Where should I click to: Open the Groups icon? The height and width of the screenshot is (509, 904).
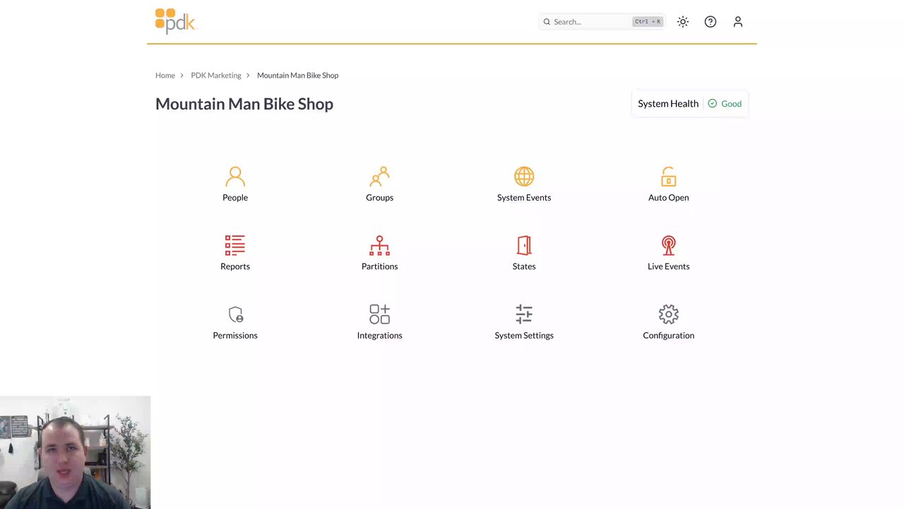coord(379,176)
